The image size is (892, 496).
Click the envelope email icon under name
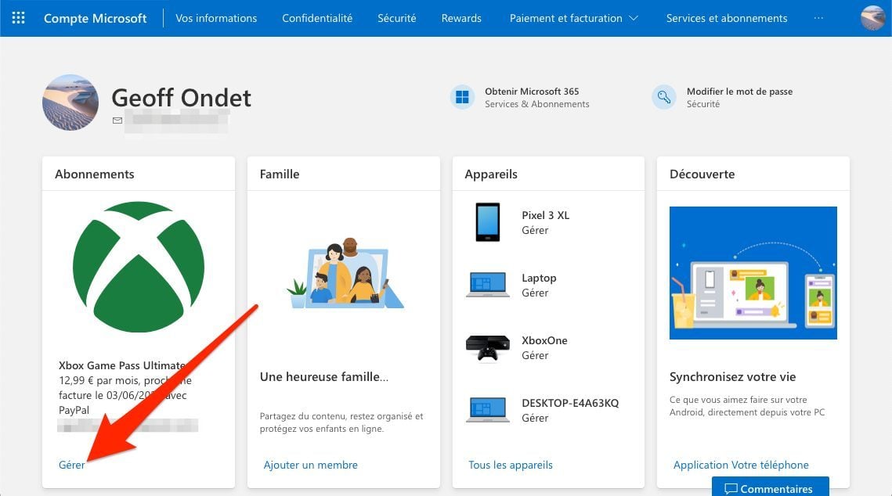click(117, 120)
